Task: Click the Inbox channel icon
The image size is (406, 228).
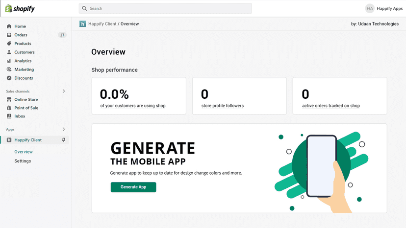Action: [9, 116]
